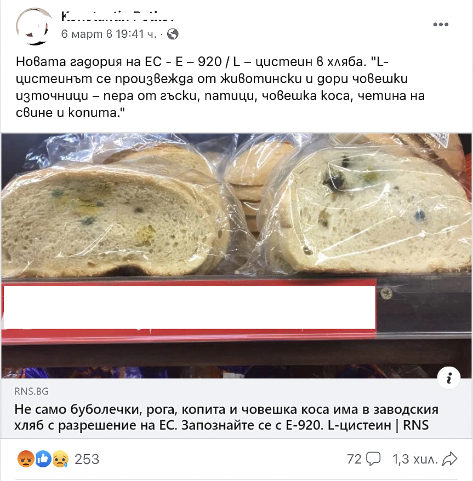473x481 pixels.
Task: Click the share arrow icon
Action: click(x=449, y=459)
